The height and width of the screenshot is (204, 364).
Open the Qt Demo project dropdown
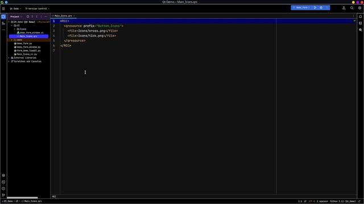[x=15, y=8]
